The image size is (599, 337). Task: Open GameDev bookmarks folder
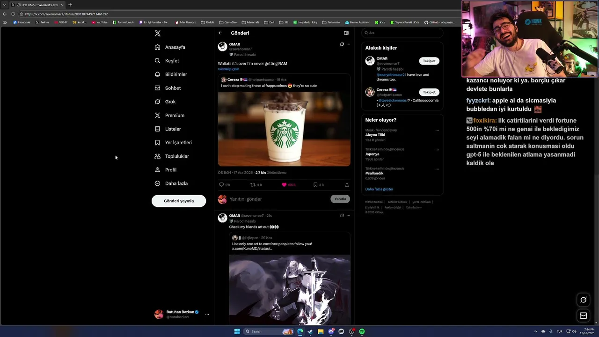(228, 22)
